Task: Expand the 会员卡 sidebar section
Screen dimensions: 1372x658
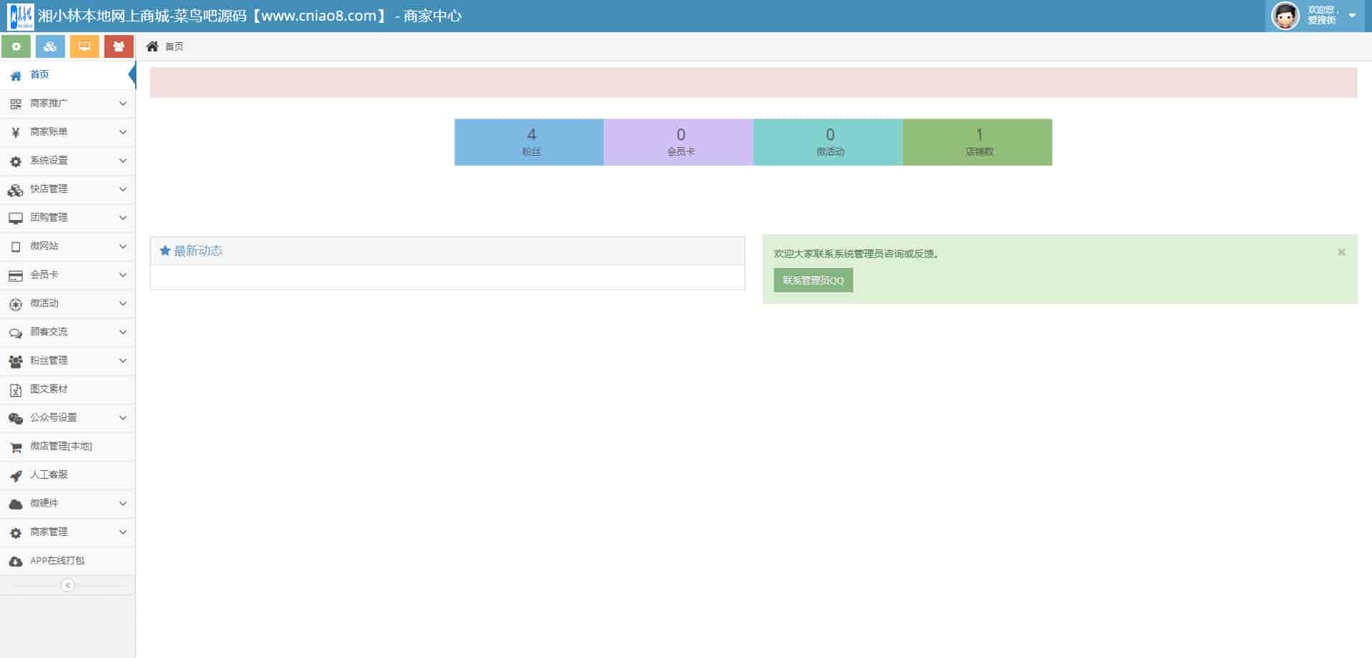Action: tap(67, 275)
